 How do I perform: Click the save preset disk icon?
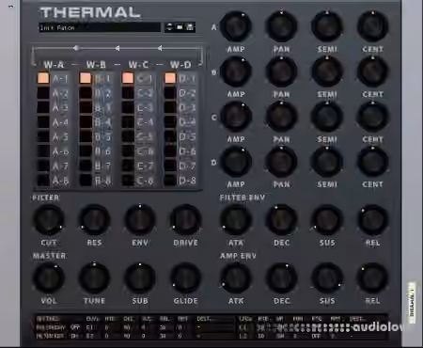(x=190, y=27)
